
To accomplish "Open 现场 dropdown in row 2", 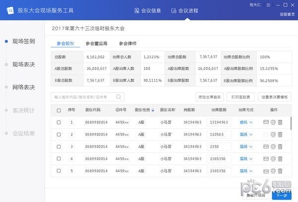I will 246,134.
